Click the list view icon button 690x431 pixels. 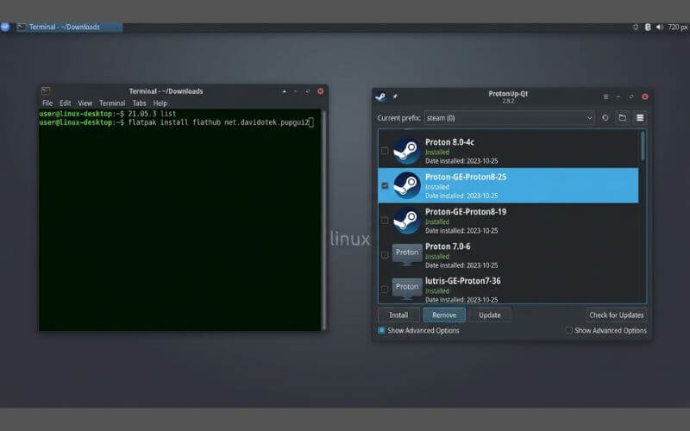pos(640,118)
